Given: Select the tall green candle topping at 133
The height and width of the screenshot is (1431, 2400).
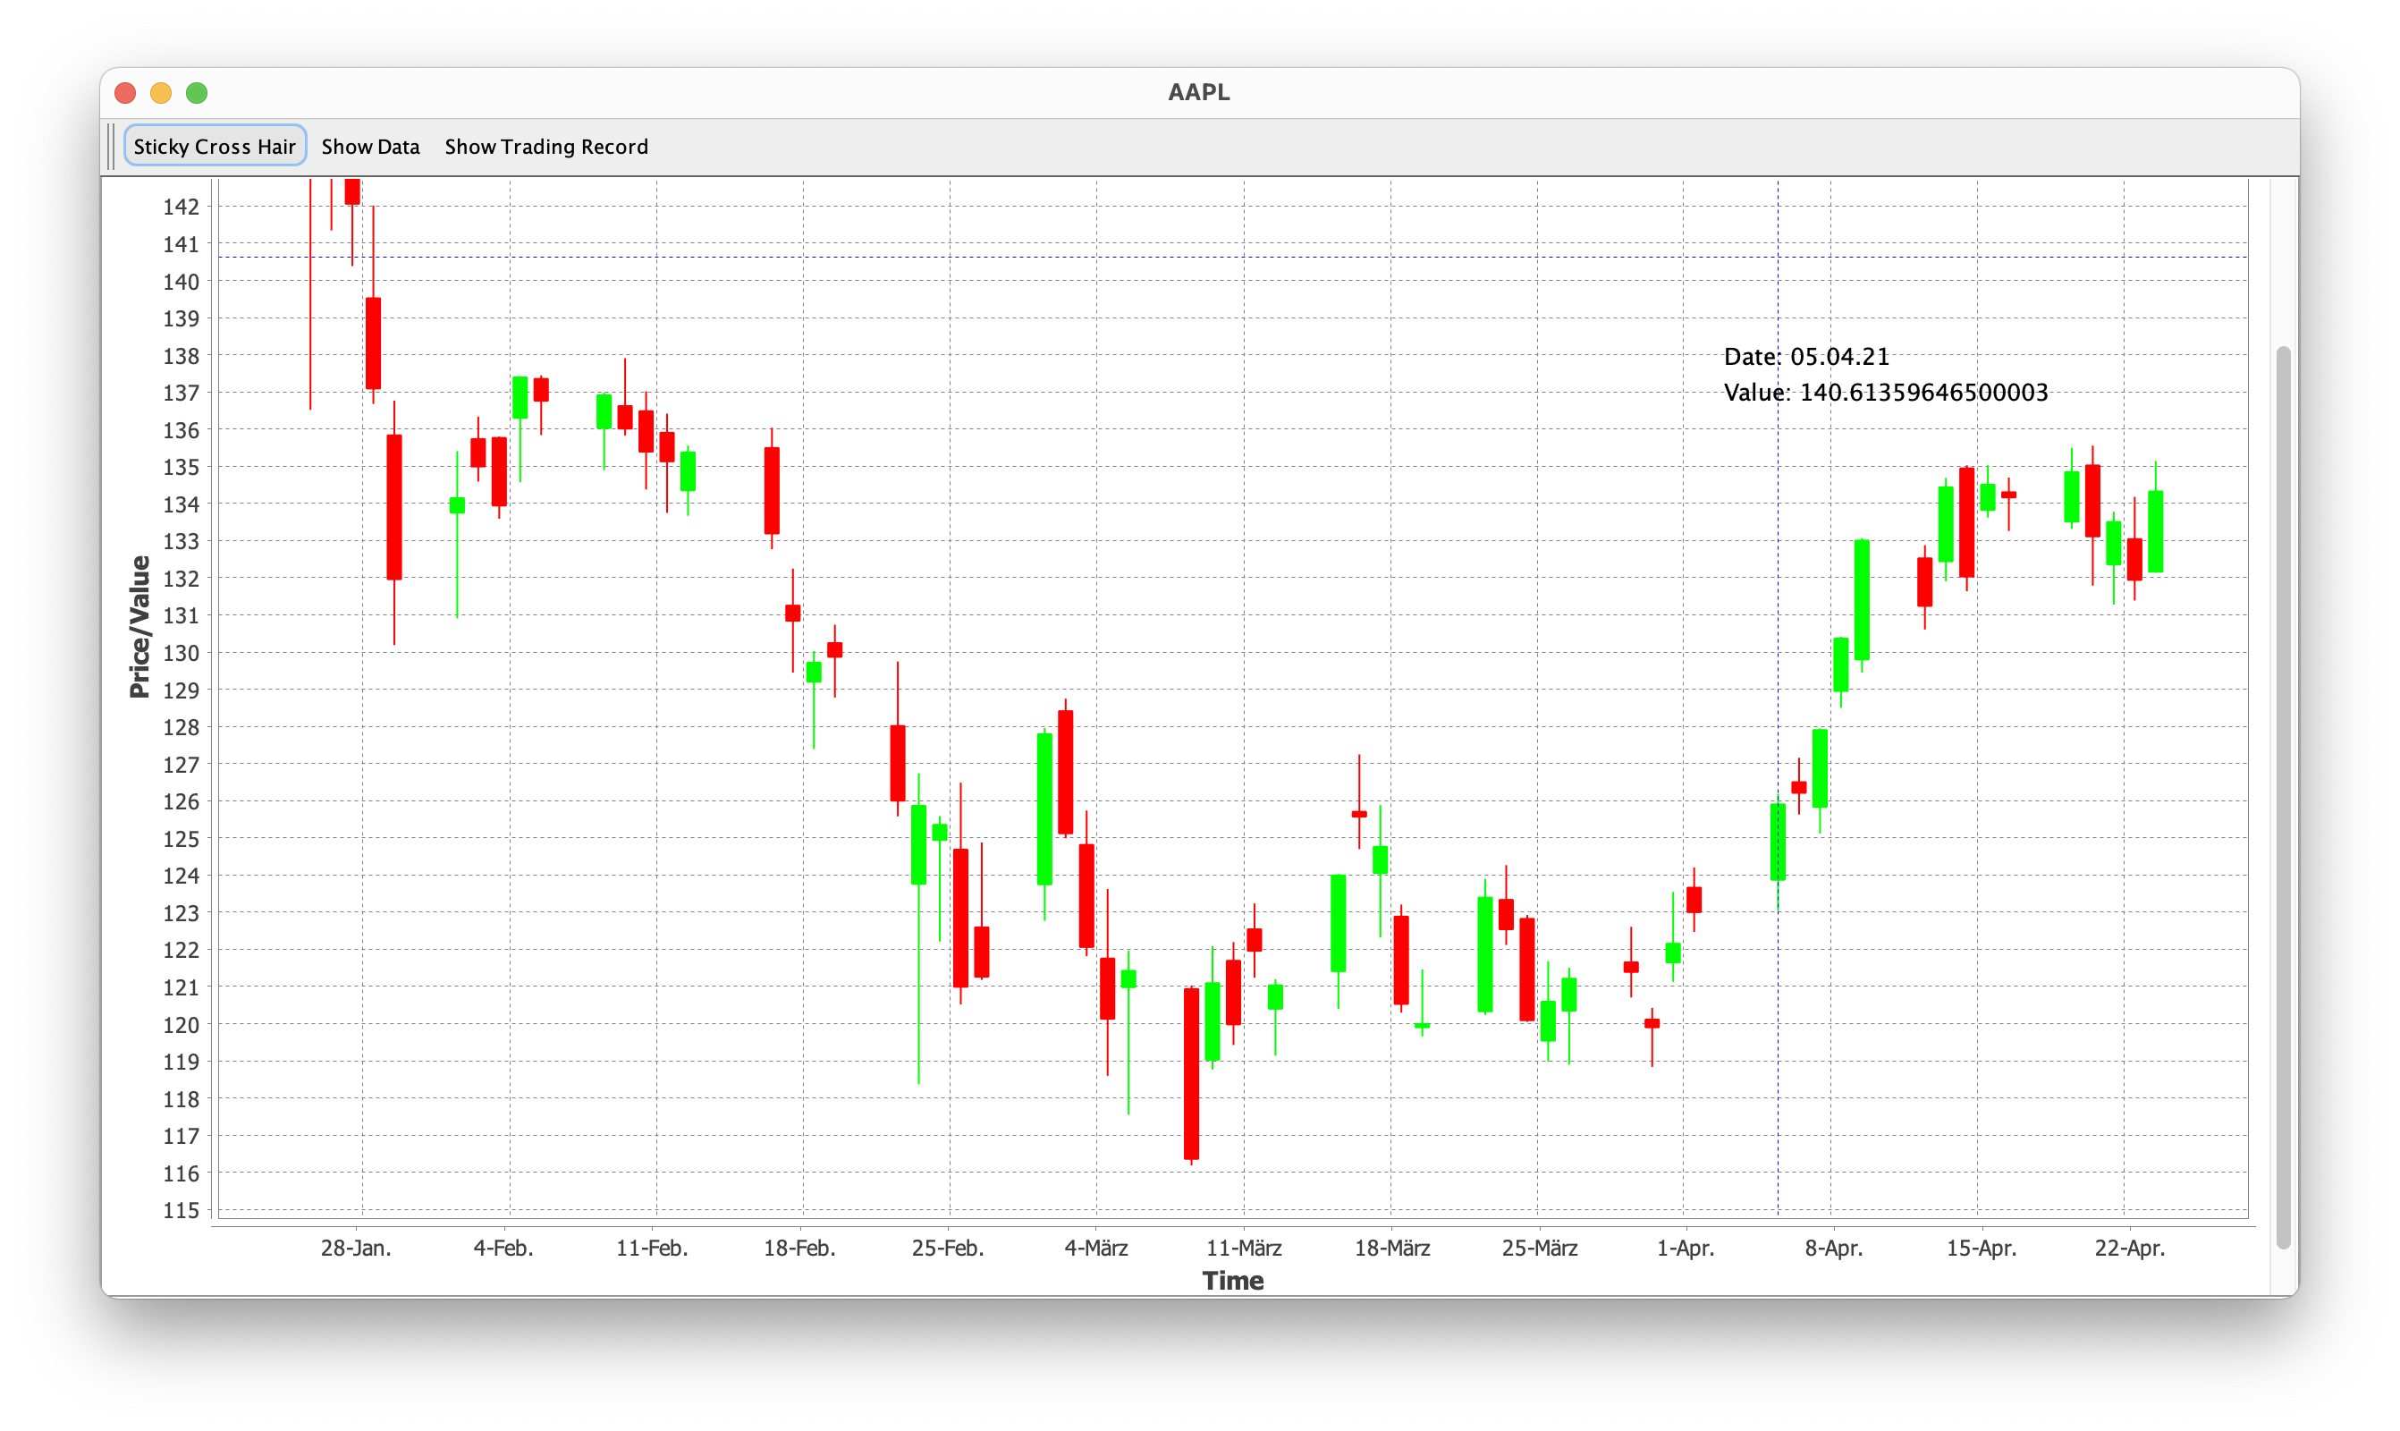Looking at the screenshot, I should [x=1861, y=600].
